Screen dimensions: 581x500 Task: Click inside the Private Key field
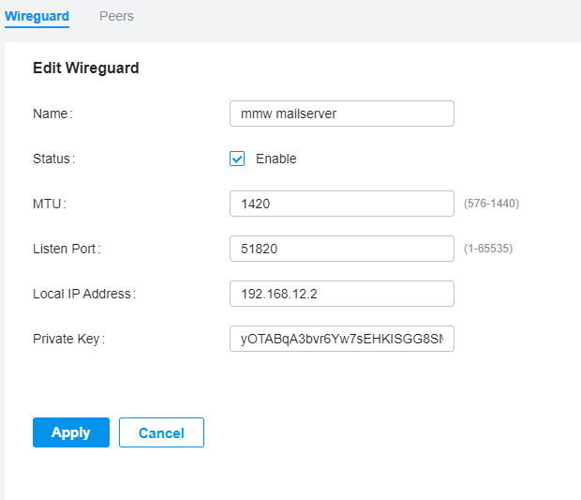tap(341, 339)
